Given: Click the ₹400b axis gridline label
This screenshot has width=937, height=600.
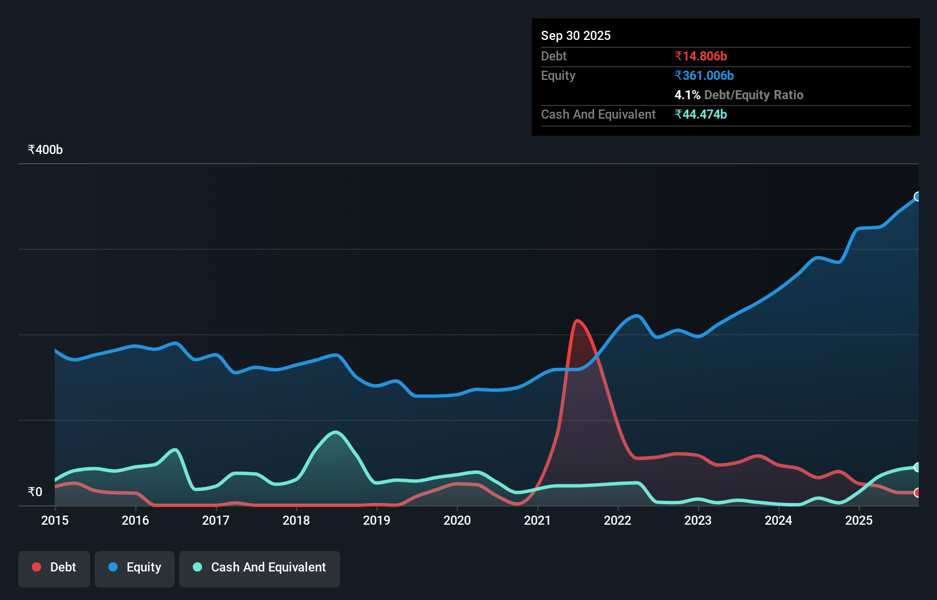Looking at the screenshot, I should pyautogui.click(x=45, y=149).
